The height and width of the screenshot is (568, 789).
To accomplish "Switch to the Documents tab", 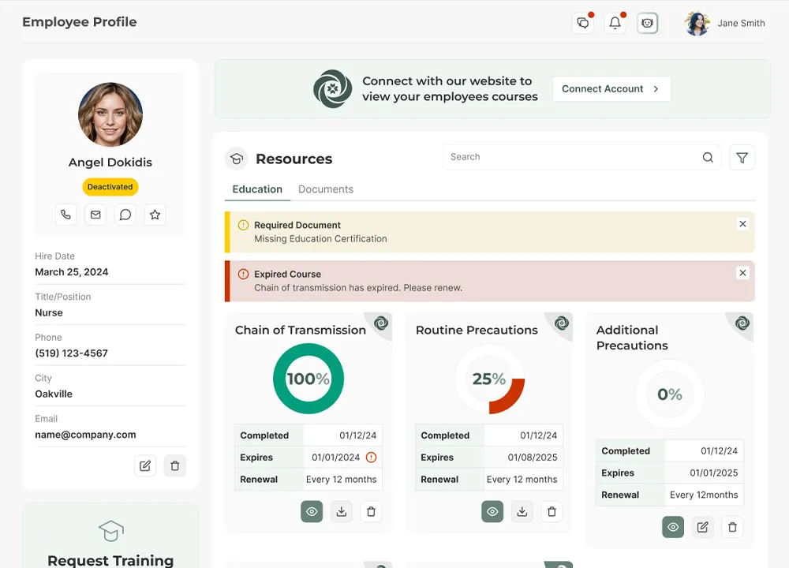I will pos(326,189).
